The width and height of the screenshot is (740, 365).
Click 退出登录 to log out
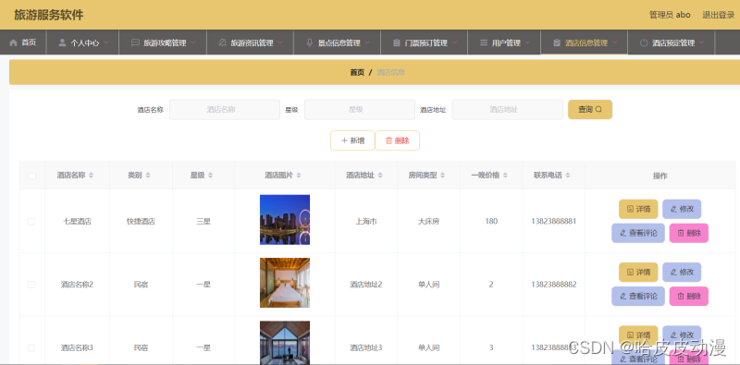click(719, 15)
